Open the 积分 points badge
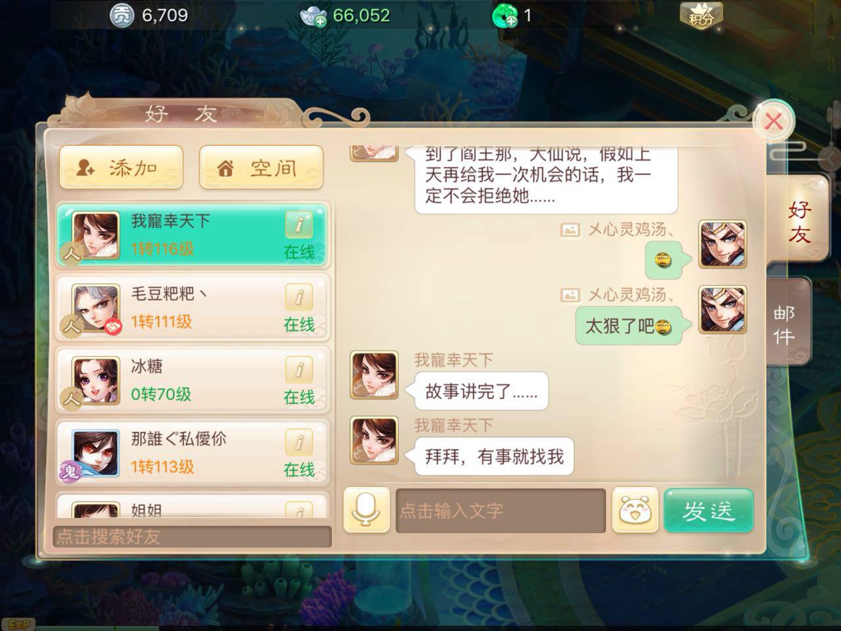The width and height of the screenshot is (841, 631). (x=701, y=16)
